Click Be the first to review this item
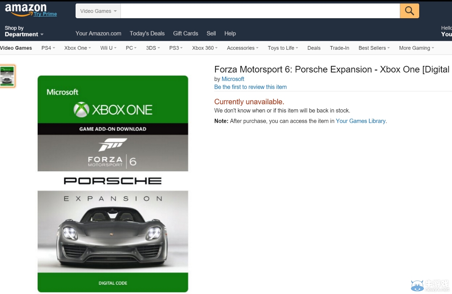452x294 pixels. pyautogui.click(x=250, y=87)
